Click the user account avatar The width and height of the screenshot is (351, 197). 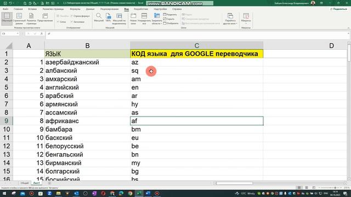tap(313, 3)
